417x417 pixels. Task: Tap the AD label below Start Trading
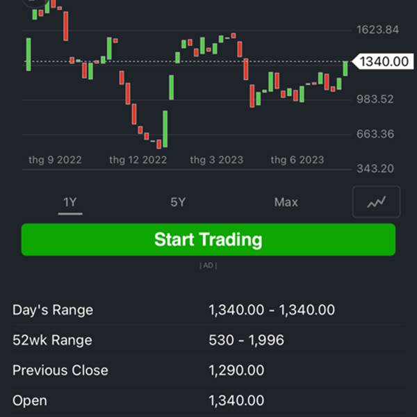coord(208,265)
